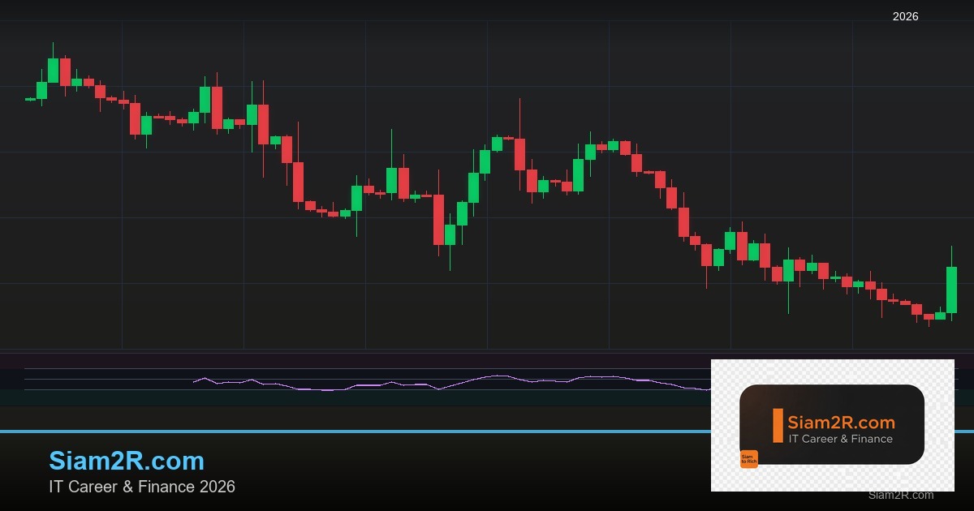Screen dimensions: 974x511
Task: Click the large green candle at far right
Action: click(x=951, y=290)
